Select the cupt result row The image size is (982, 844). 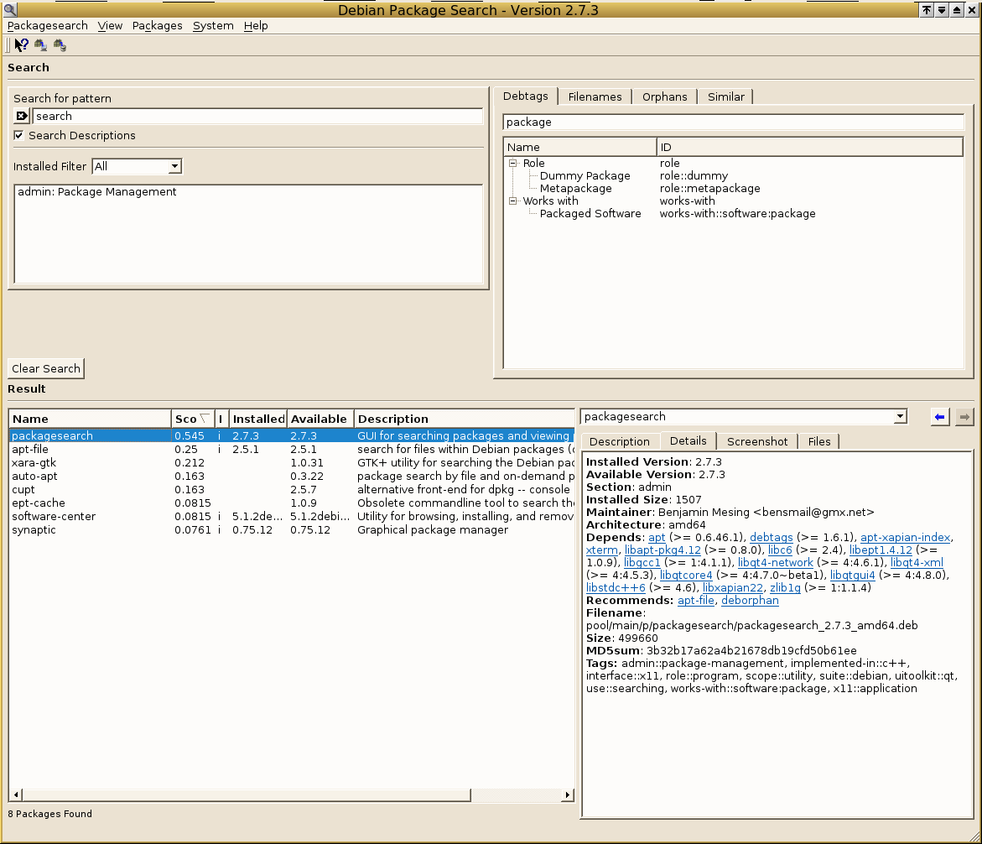tap(292, 490)
